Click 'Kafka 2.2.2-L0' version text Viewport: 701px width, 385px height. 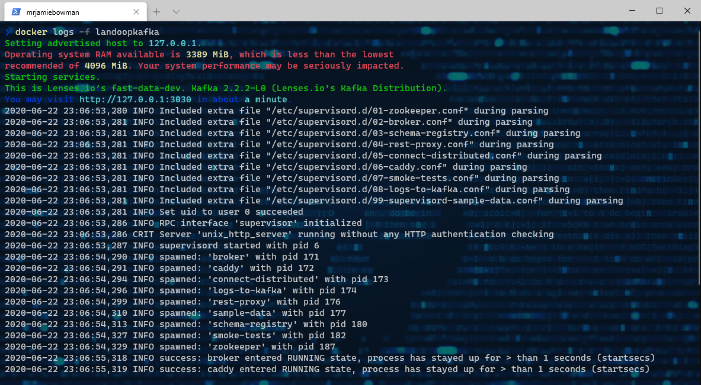click(x=228, y=88)
